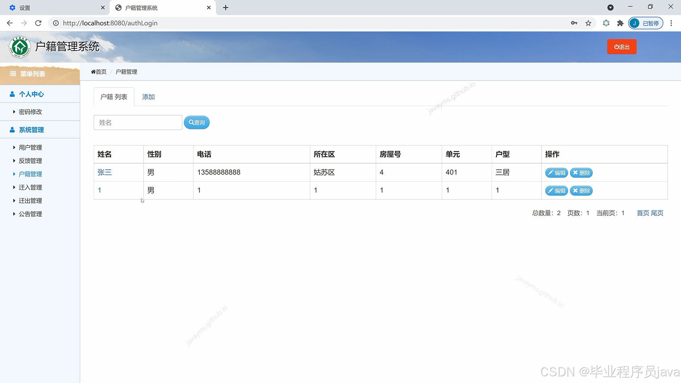Viewport: 681px width, 383px height.
Task: Delete 张三 record with 删除 button
Action: (581, 173)
